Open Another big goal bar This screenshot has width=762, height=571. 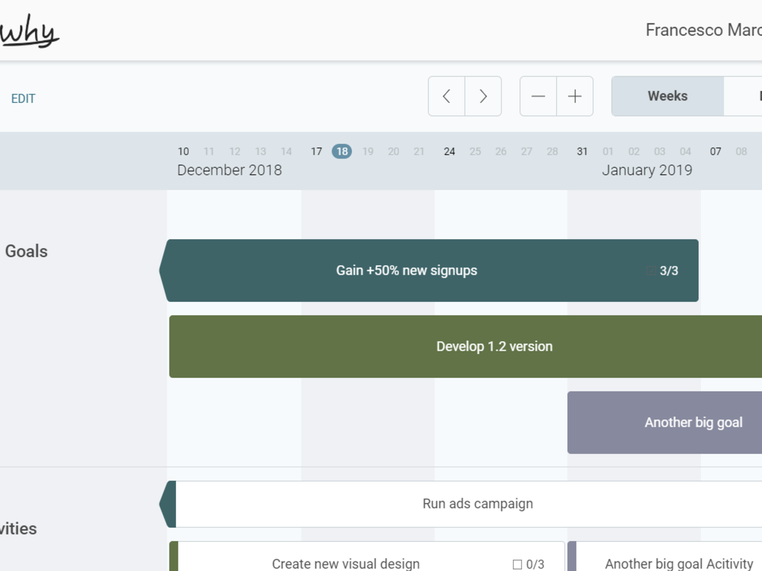(x=693, y=423)
